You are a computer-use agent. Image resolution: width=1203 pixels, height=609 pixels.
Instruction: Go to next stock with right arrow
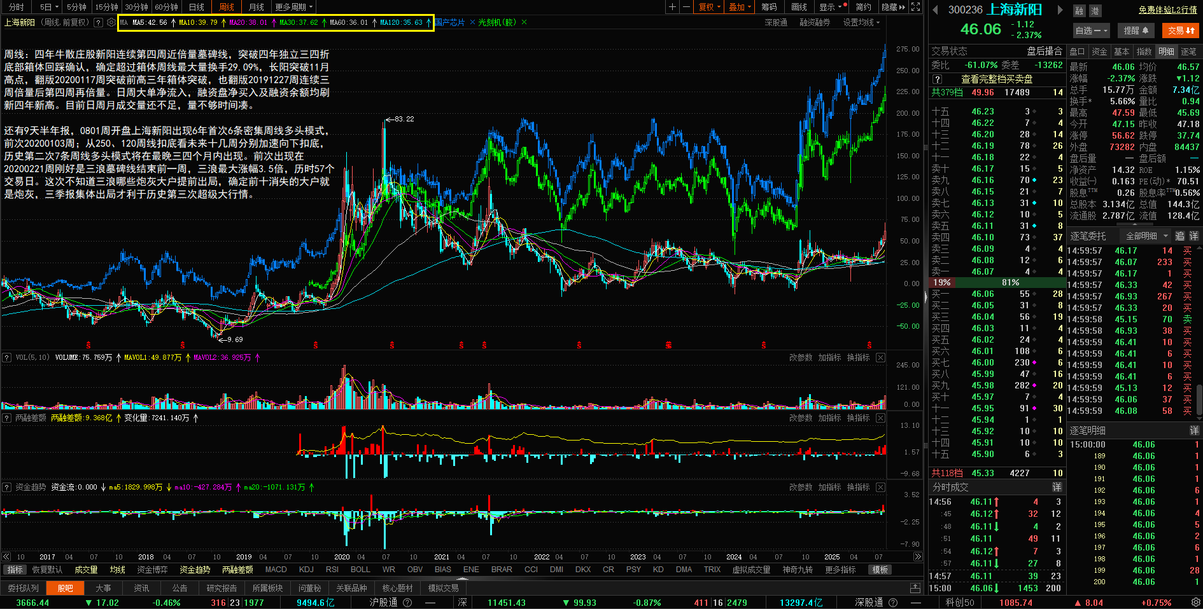tap(1060, 10)
